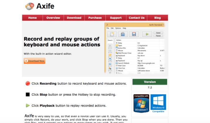Open the Help menu in app screenshot
Screen dimensions: 210x123
tap(125, 28)
